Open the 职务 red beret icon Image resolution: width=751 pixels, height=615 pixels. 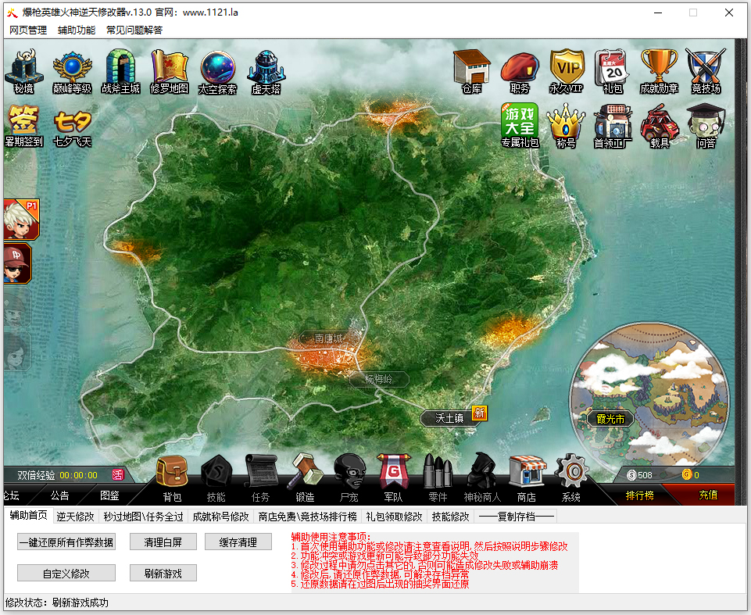point(520,73)
